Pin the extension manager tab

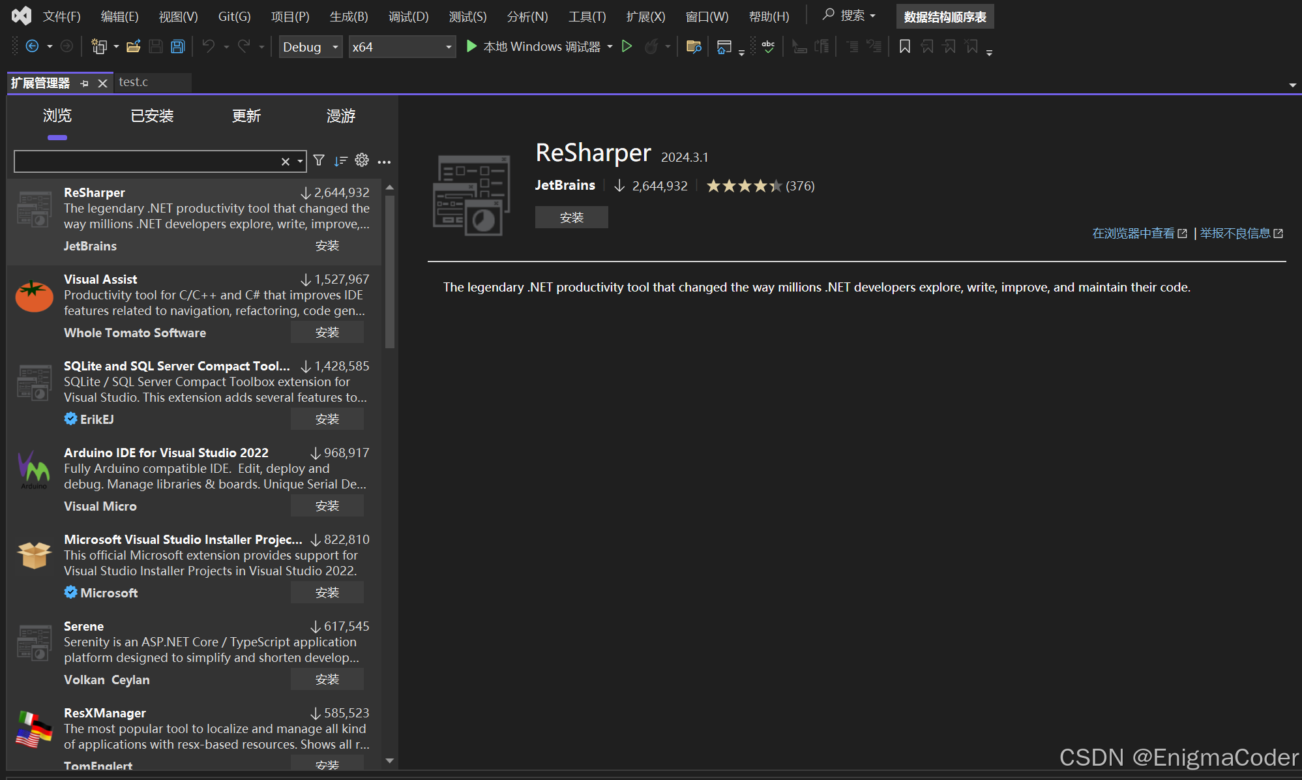(x=85, y=83)
